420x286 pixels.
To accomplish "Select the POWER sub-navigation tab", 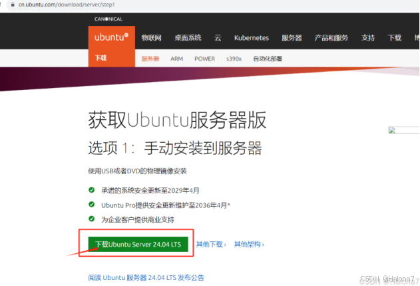I will pyautogui.click(x=204, y=59).
